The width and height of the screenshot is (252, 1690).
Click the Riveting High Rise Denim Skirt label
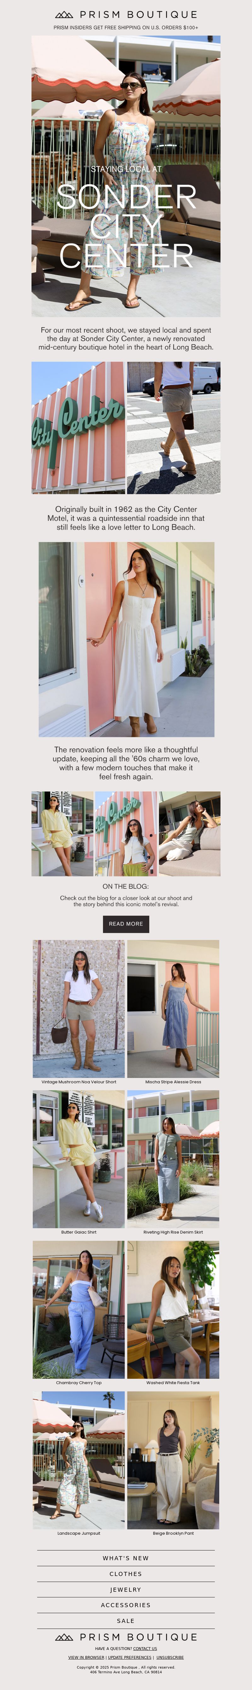pyautogui.click(x=173, y=1232)
